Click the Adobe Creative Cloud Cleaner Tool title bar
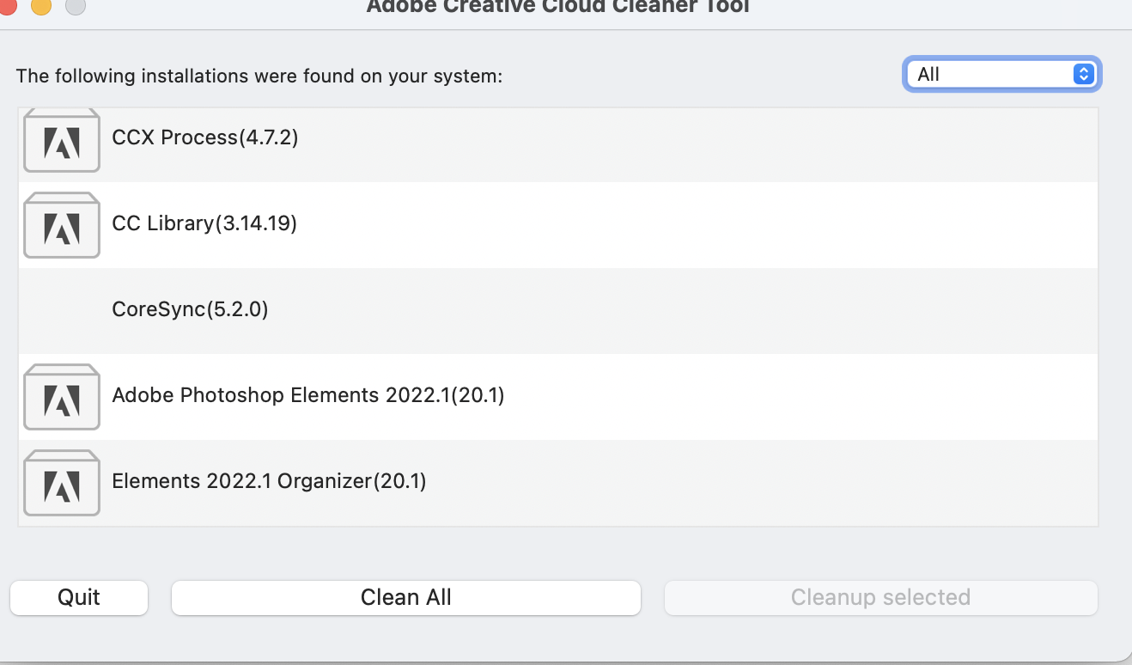Screen dimensions: 1132x665 tap(558, 8)
